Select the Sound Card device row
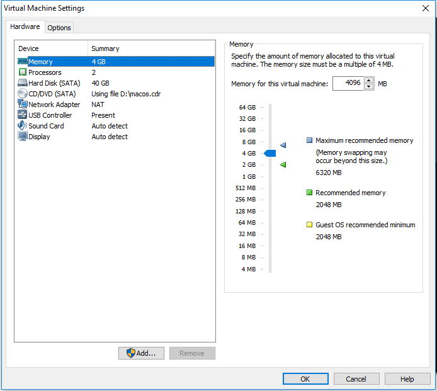The width and height of the screenshot is (437, 391). coord(116,126)
